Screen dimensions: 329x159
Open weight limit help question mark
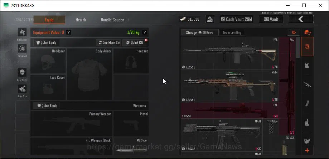pyautogui.click(x=144, y=32)
